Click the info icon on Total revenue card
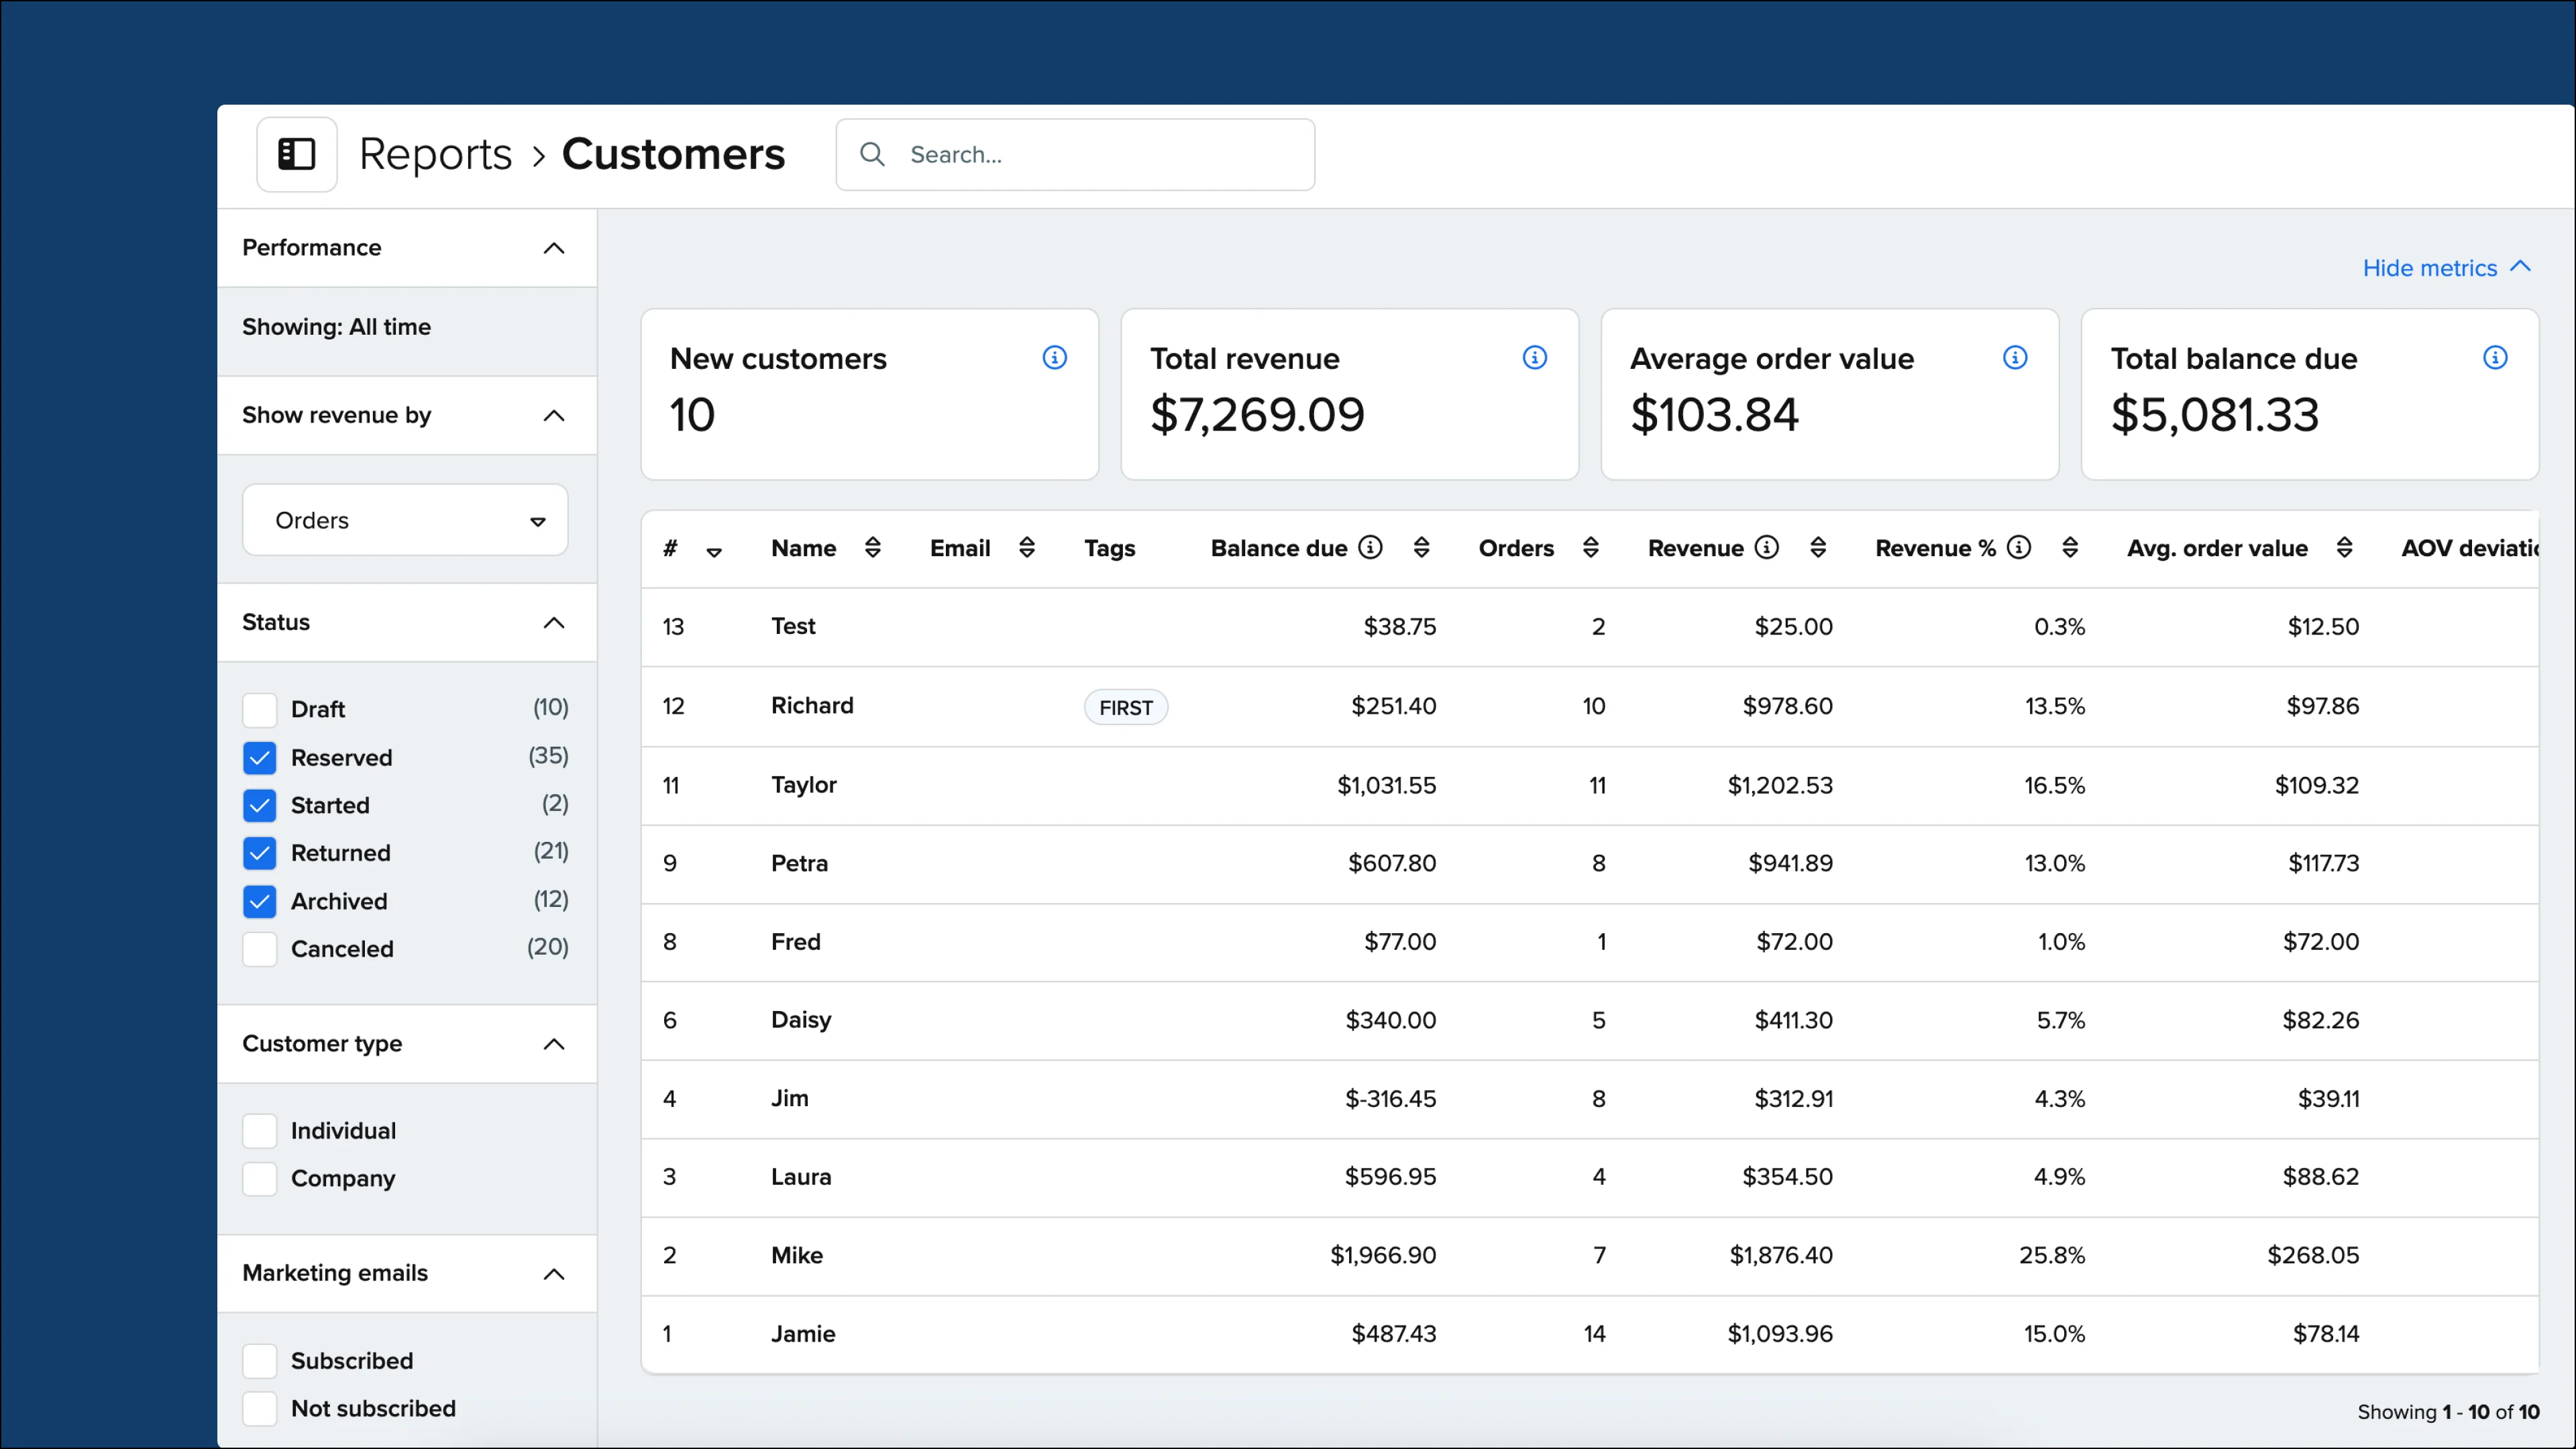The image size is (2576, 1449). click(x=1535, y=357)
